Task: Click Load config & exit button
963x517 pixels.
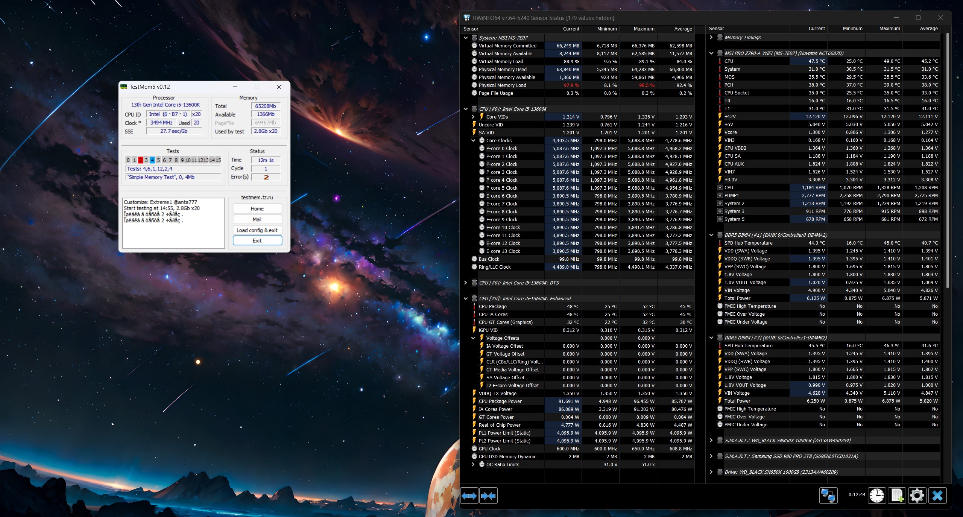Action: [257, 230]
